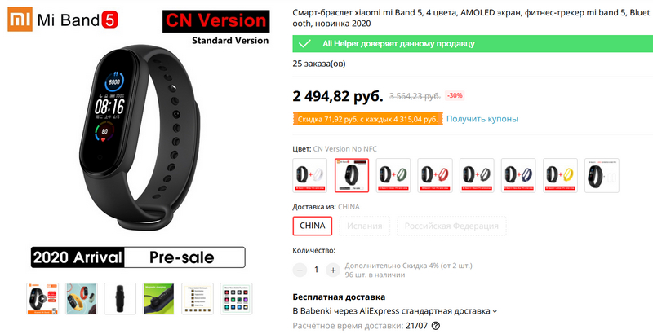Screen dimensions: 653x334
Task: Click the orange discount coupon banner
Action: (x=368, y=119)
